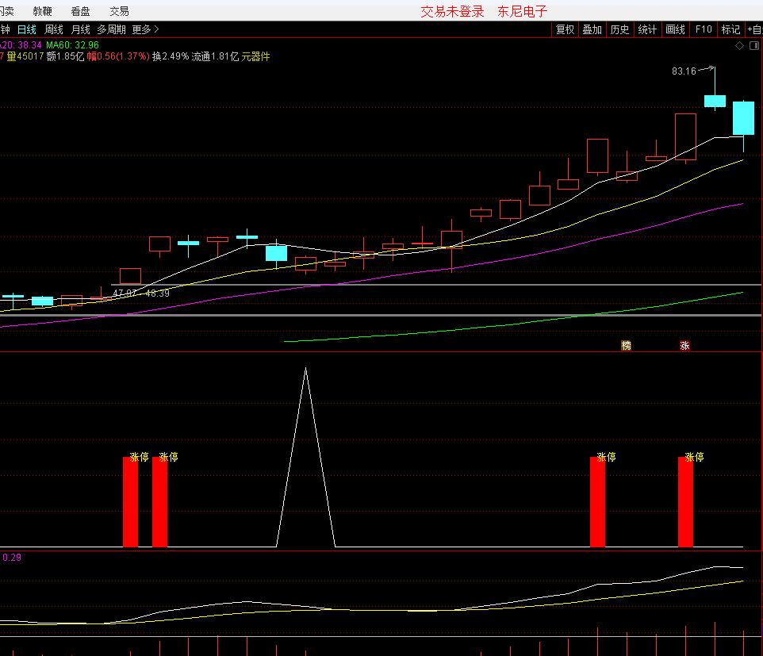Screen dimensions: 763x656
Task: Open the 看盘 menu
Action: tap(80, 11)
